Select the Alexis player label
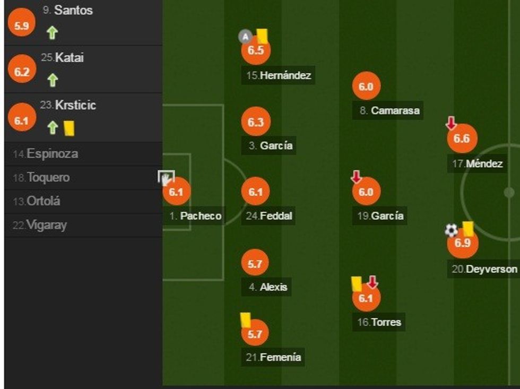Image resolution: width=520 pixels, height=389 pixels. (x=268, y=287)
